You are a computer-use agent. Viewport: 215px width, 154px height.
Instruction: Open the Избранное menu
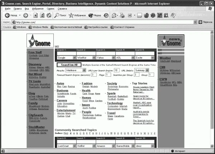pos(38,9)
